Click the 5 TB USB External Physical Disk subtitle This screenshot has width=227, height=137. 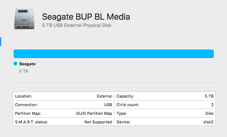click(x=77, y=25)
